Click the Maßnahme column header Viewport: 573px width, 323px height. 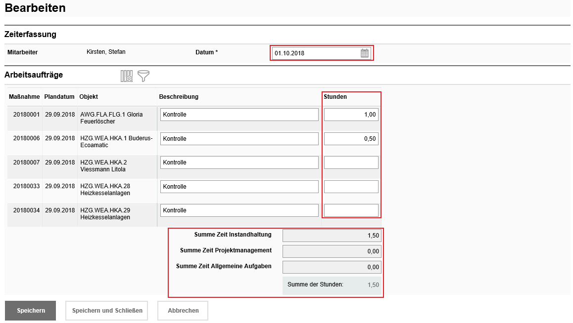click(24, 97)
